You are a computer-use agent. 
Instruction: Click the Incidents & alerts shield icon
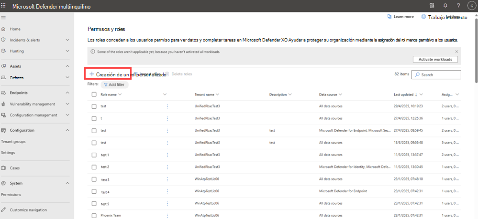coord(4,40)
